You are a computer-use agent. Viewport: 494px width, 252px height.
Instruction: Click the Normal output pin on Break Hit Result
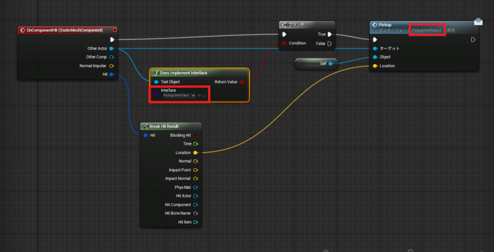point(196,161)
